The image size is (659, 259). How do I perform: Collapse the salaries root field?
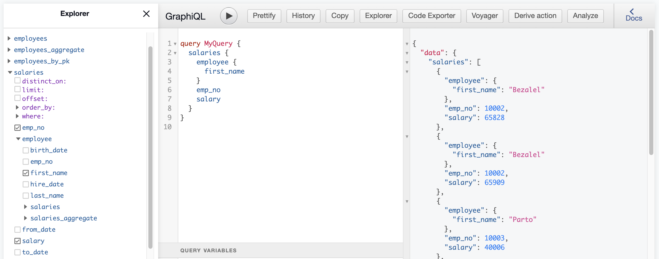[x=10, y=72]
